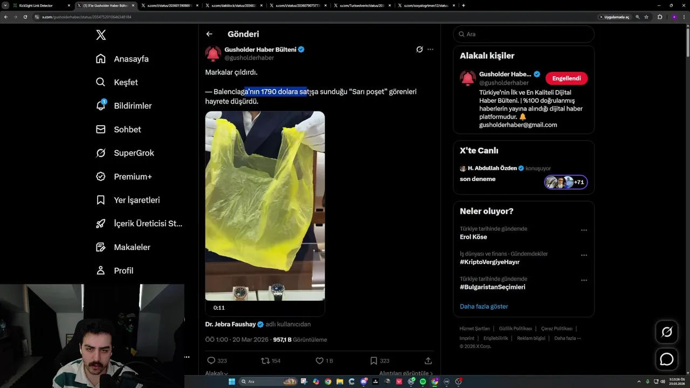
Task: Click the X logo in the sidebar
Action: [x=101, y=35]
